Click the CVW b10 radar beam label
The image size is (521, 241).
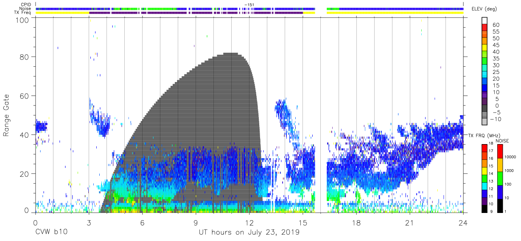pos(51,232)
